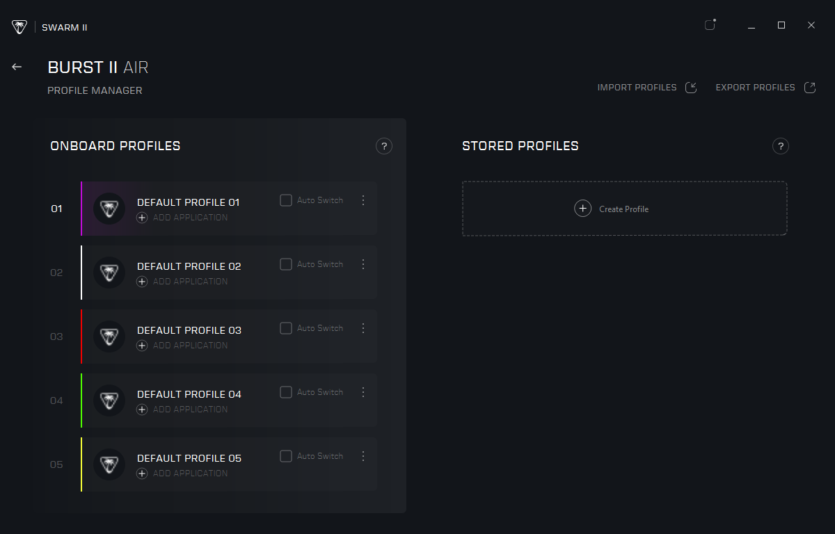
Task: Click slot number 01
Action: [56, 209]
